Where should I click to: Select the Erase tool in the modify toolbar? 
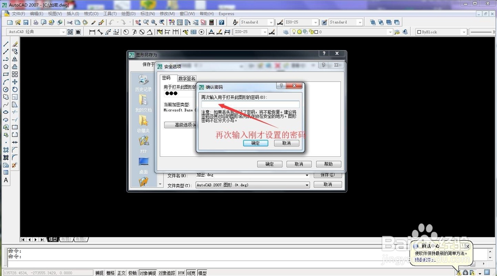tap(14, 44)
